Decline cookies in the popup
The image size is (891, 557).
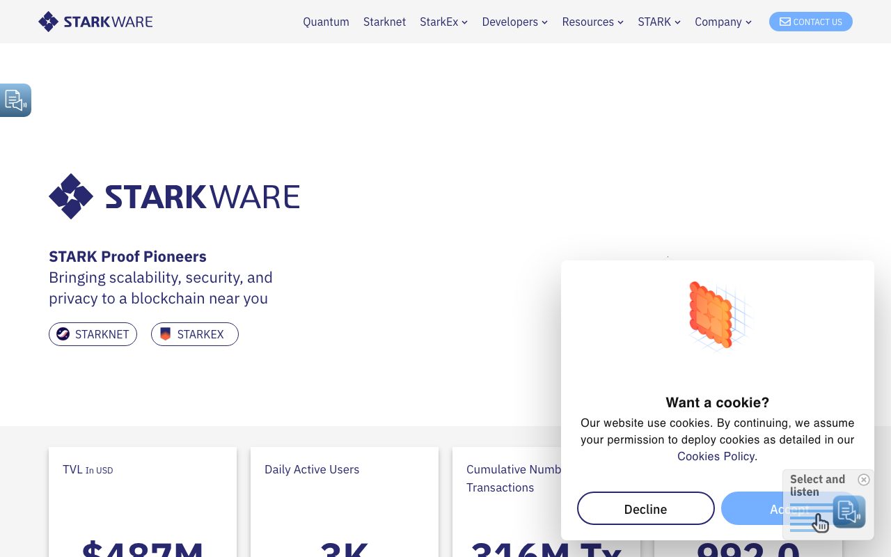point(645,508)
